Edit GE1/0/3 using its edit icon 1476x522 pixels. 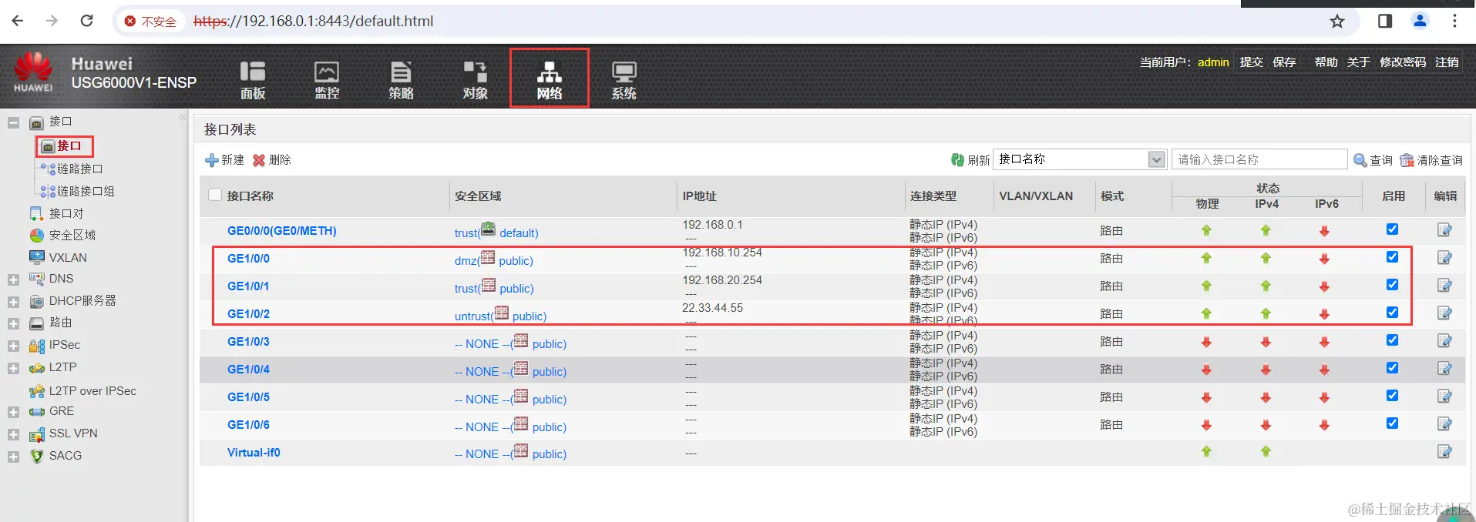(1444, 341)
